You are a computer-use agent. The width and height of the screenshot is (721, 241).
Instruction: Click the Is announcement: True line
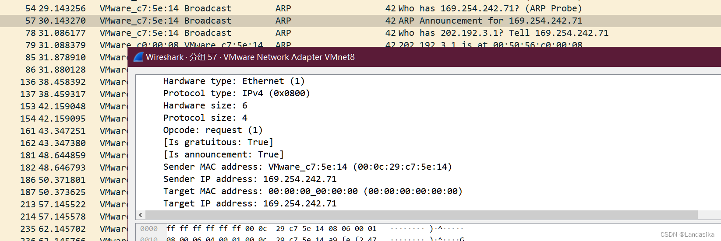(x=223, y=154)
